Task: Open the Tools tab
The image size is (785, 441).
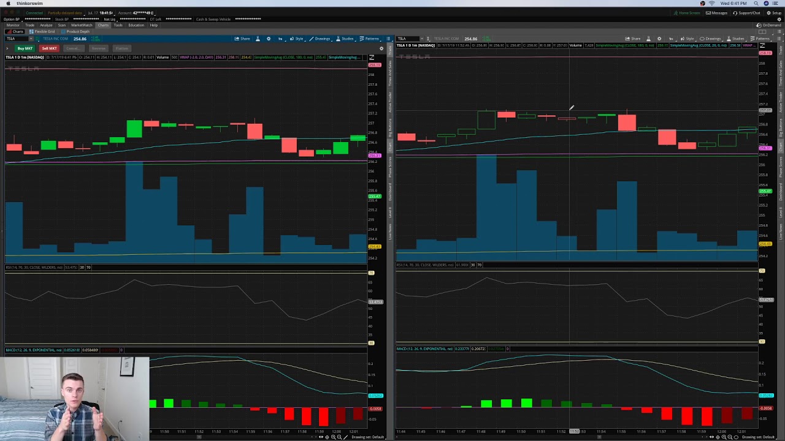Action: coord(118,25)
